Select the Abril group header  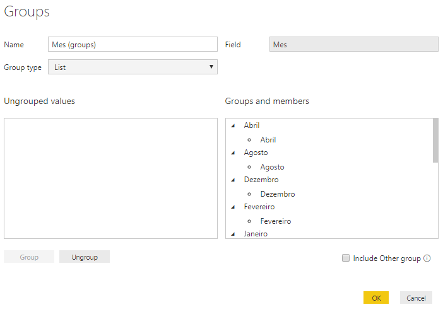252,125
